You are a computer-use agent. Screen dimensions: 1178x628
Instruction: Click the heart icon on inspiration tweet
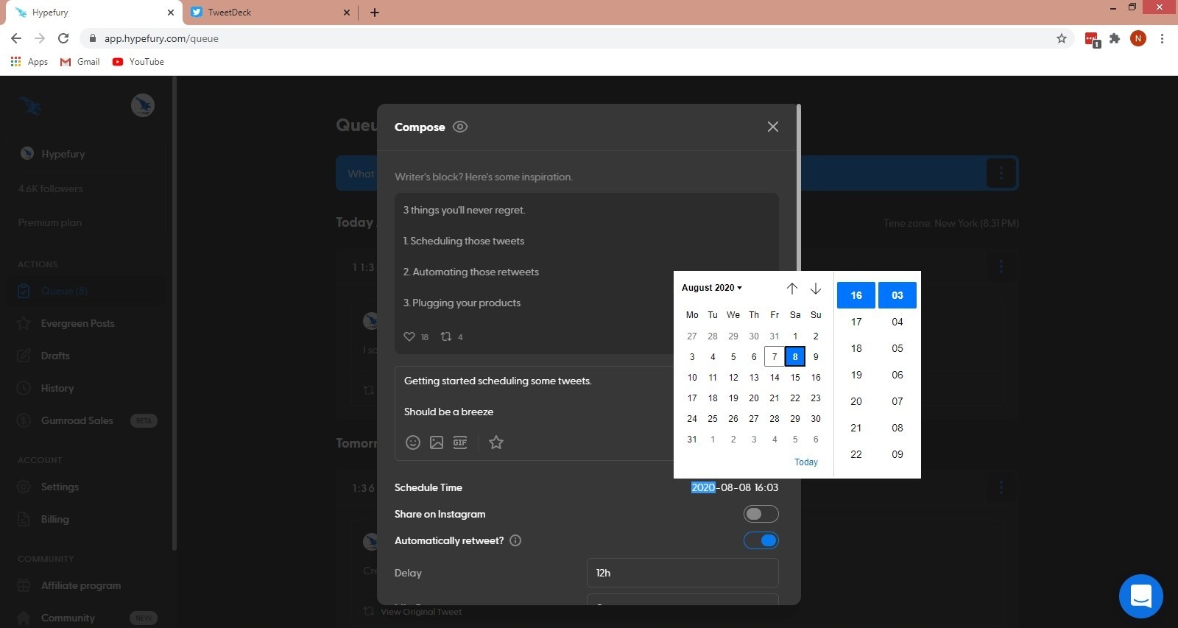tap(409, 336)
